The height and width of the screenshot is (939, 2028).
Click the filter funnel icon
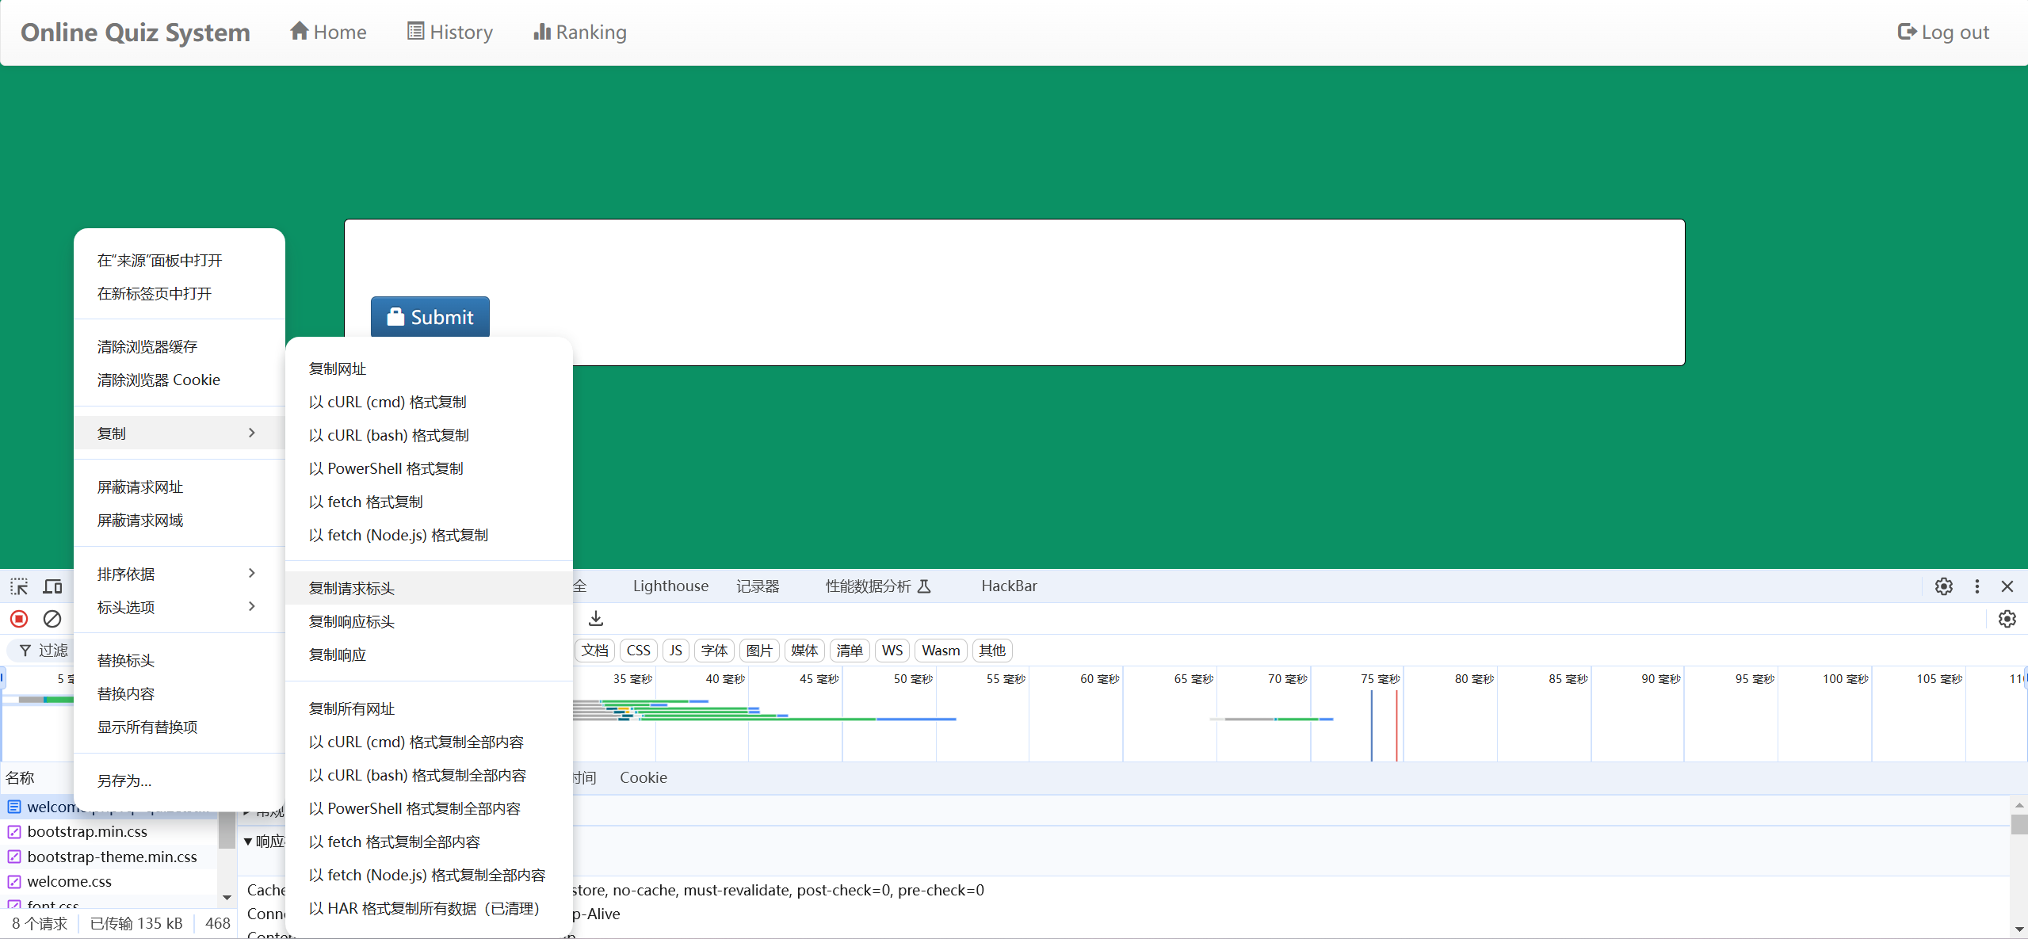(x=25, y=651)
